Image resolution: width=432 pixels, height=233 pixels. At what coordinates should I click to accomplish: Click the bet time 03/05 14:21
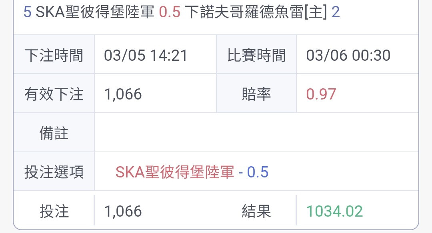click(x=146, y=55)
